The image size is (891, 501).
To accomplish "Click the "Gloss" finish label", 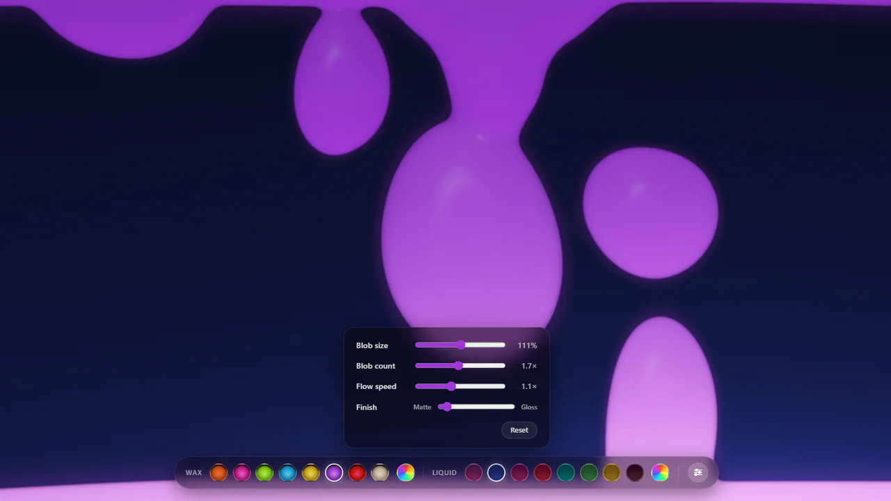I will point(529,407).
